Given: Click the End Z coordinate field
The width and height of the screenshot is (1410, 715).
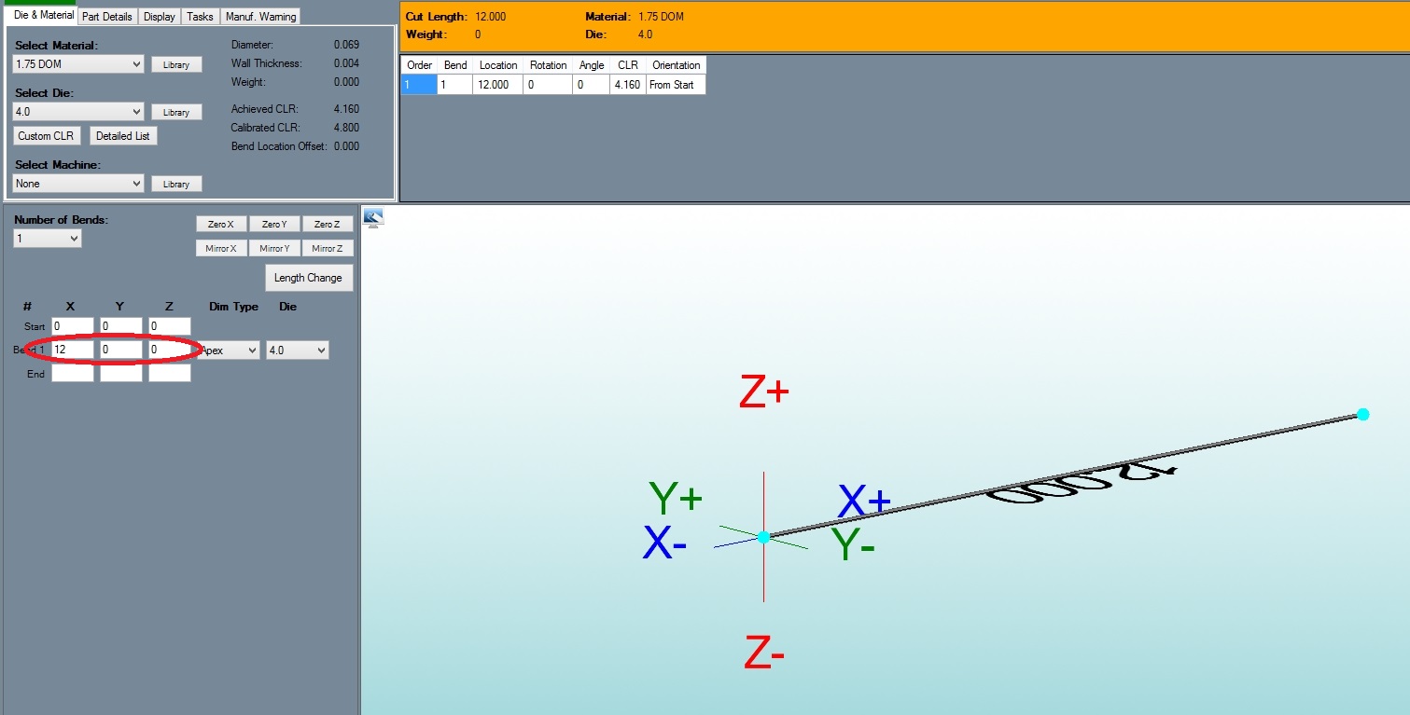Looking at the screenshot, I should click(x=169, y=374).
